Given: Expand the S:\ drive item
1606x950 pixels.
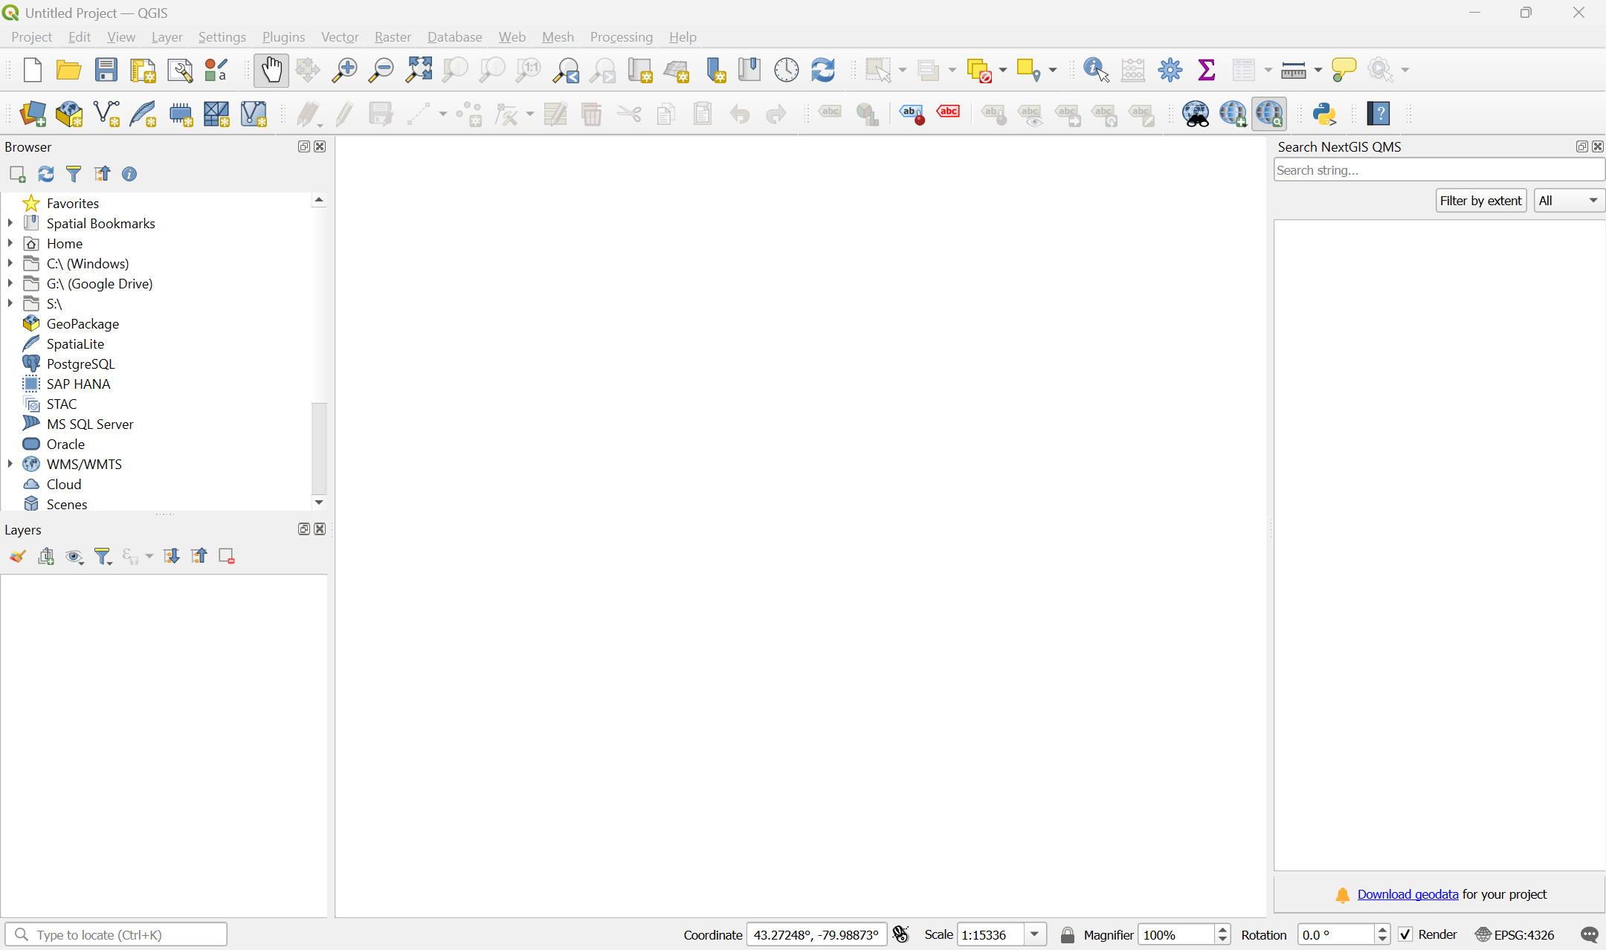Looking at the screenshot, I should pos(10,303).
